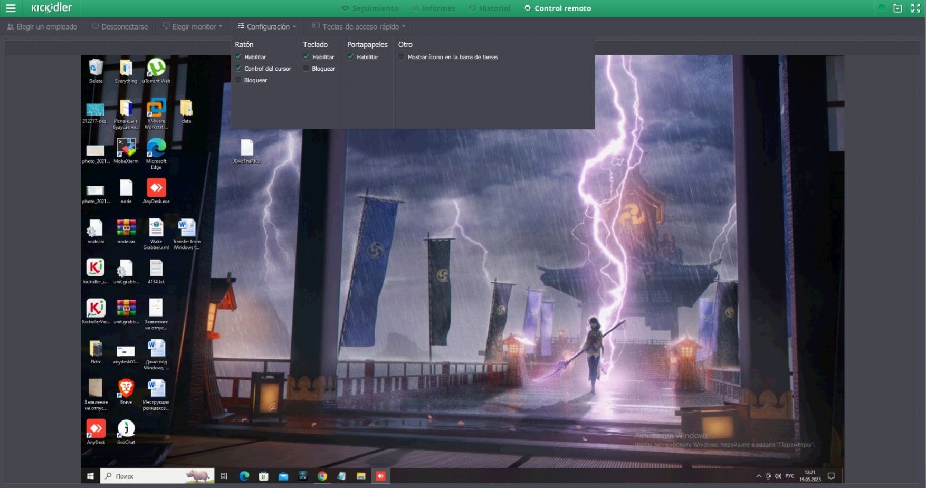Click the new window icon beside fullscreen
926x488 pixels.
[x=898, y=8]
